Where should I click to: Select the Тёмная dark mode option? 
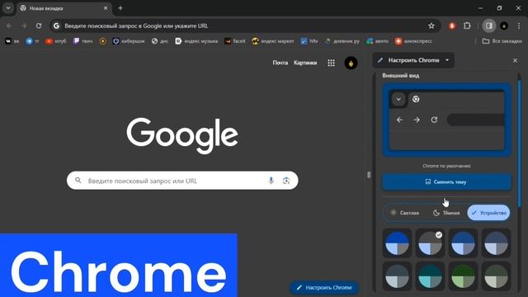click(x=446, y=213)
